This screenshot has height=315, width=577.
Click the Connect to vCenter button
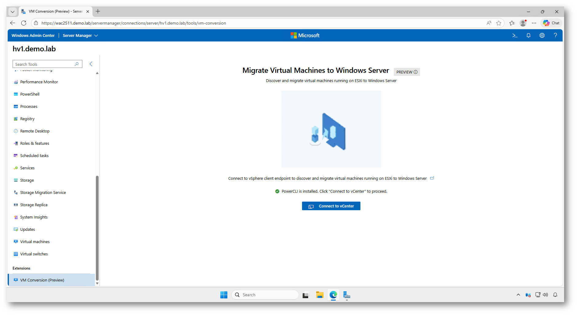(x=331, y=206)
